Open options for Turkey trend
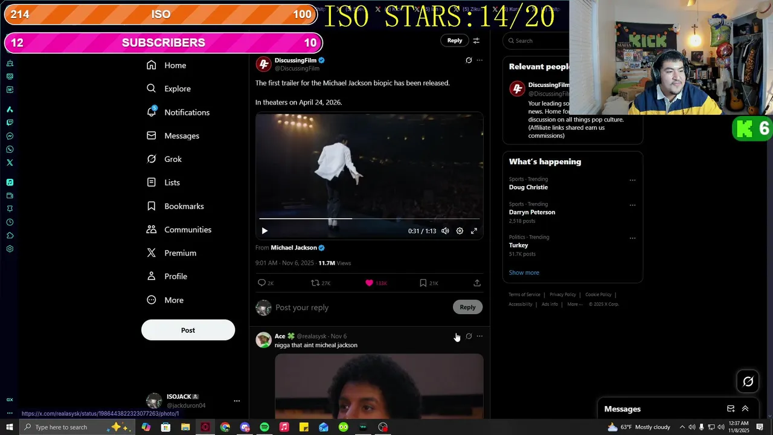The image size is (773, 435). point(632,238)
